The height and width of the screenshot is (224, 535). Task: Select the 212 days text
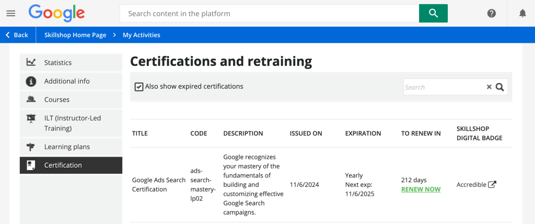[x=414, y=180]
